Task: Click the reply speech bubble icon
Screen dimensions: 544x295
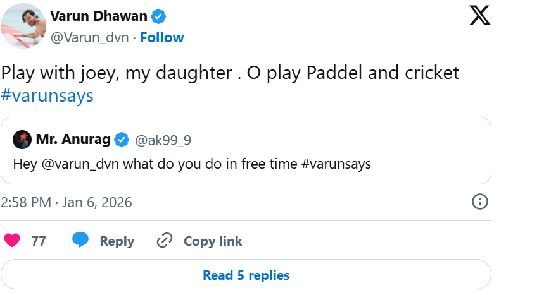Action: 80,241
